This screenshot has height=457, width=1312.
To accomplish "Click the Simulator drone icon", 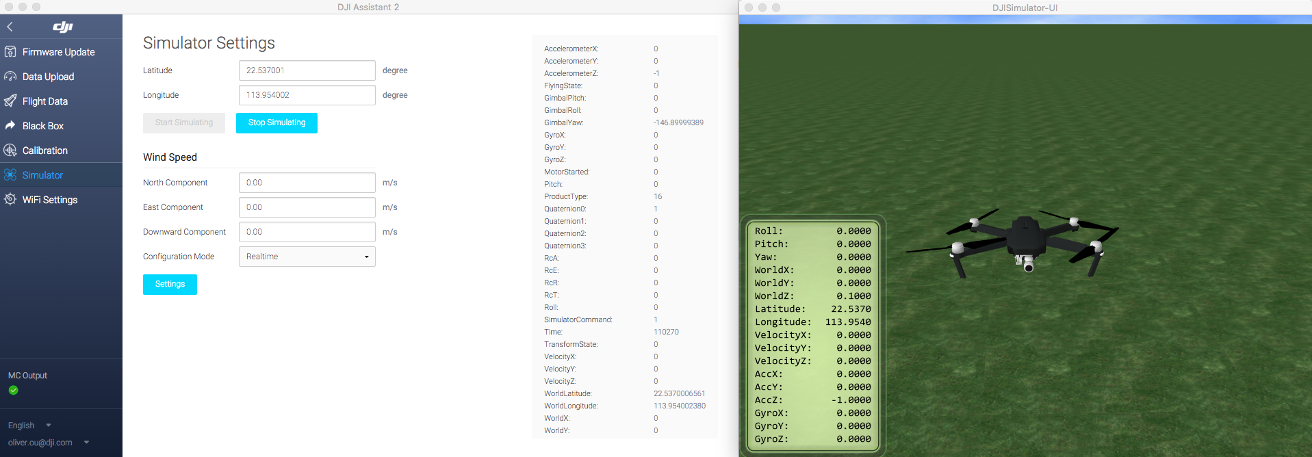I will coord(10,175).
